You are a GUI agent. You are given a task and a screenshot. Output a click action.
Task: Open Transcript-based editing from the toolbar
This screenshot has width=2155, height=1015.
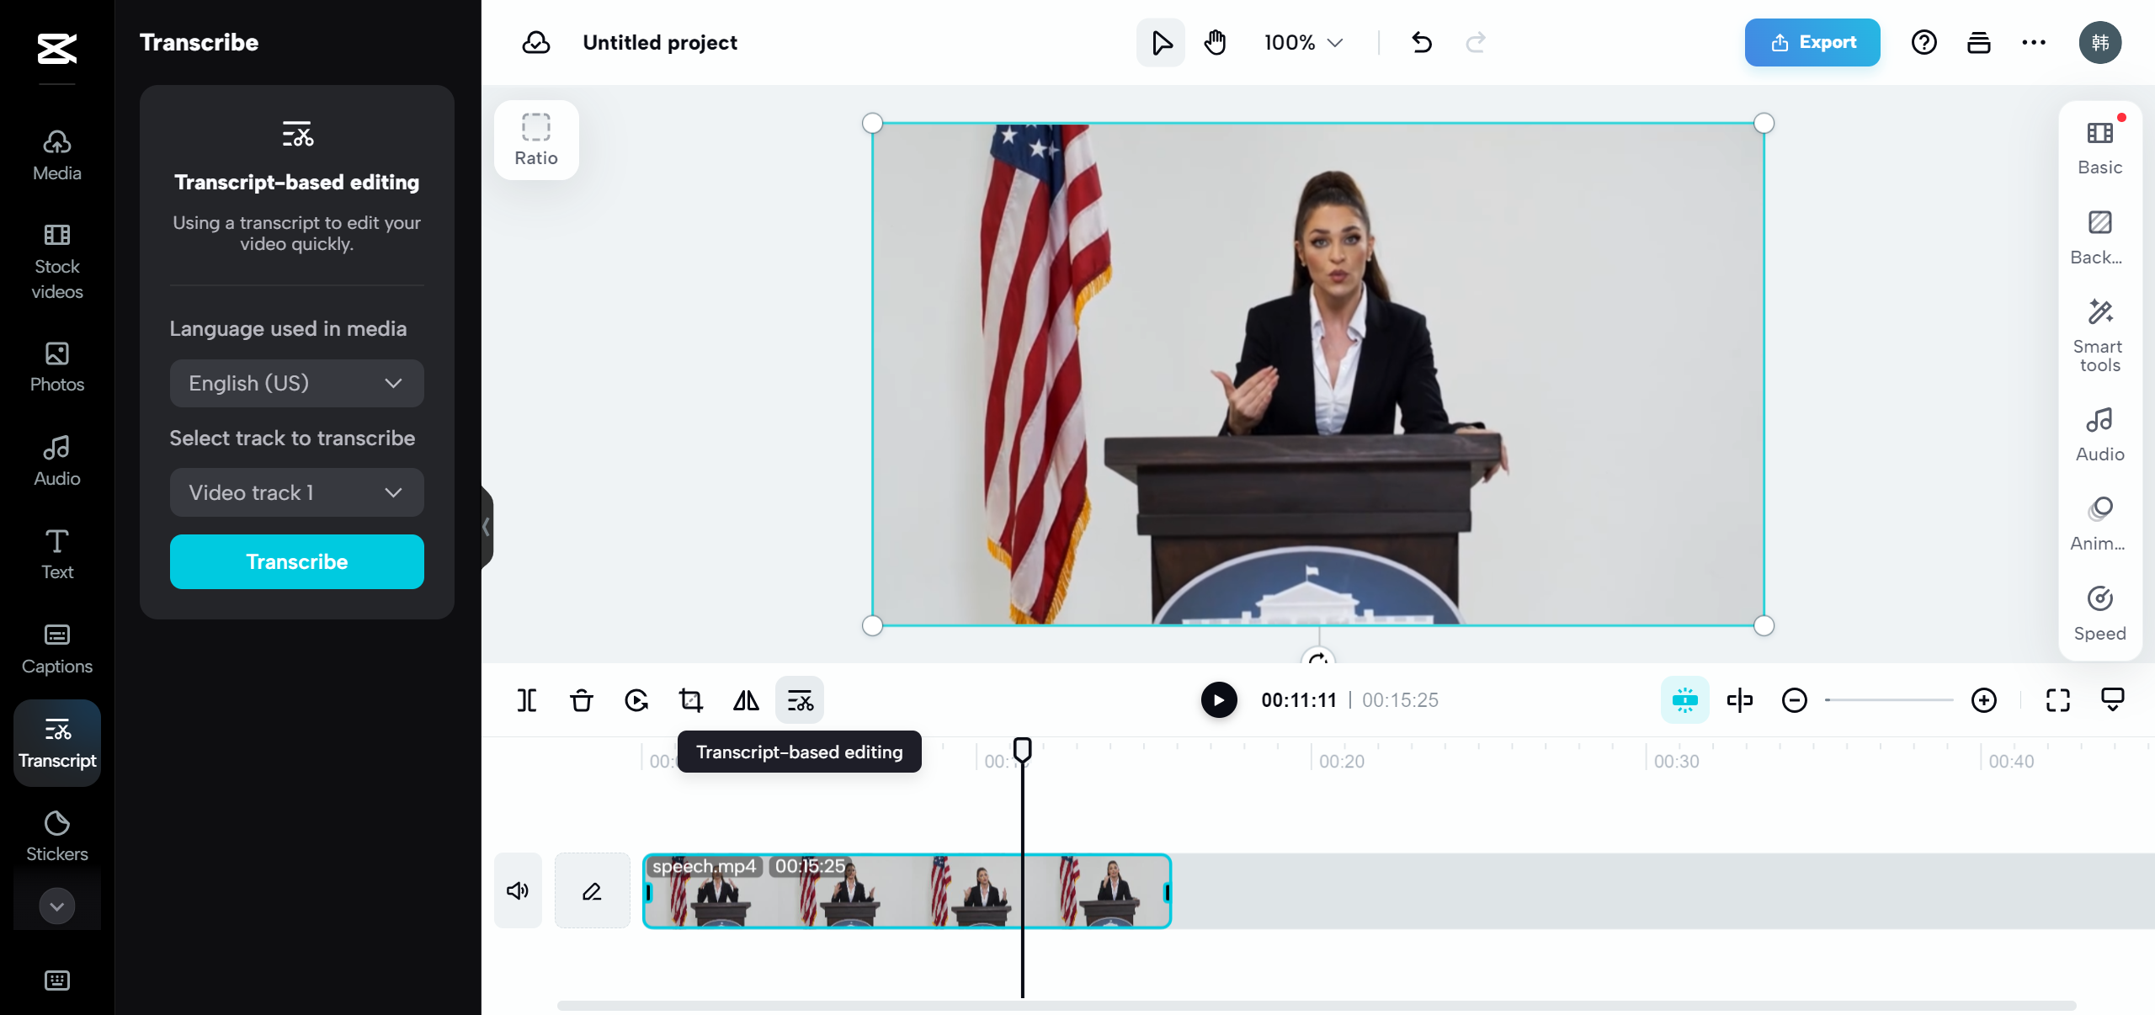[x=799, y=699]
